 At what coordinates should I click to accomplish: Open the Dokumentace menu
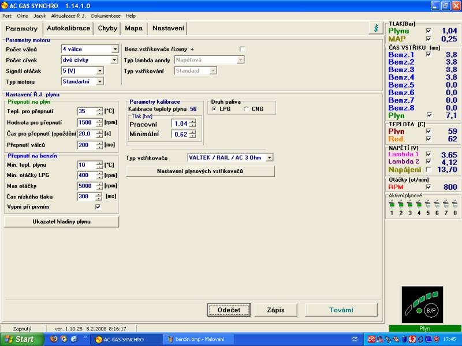coord(106,16)
